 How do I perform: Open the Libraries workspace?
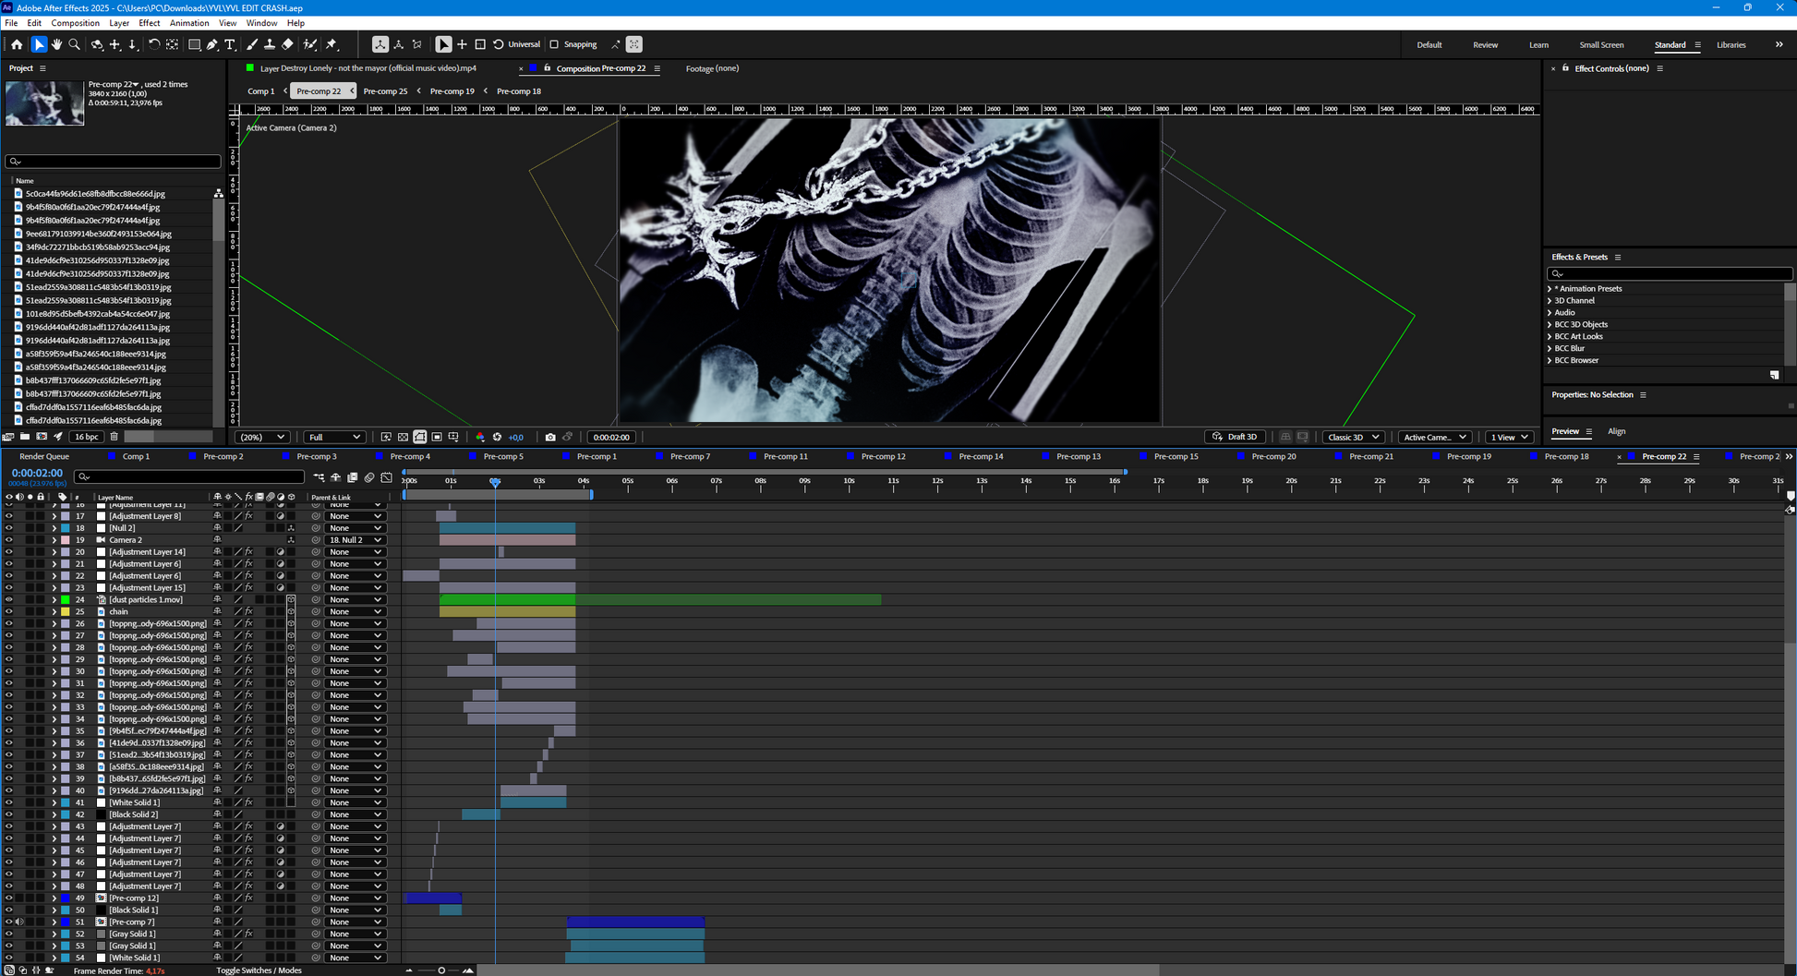1731,44
